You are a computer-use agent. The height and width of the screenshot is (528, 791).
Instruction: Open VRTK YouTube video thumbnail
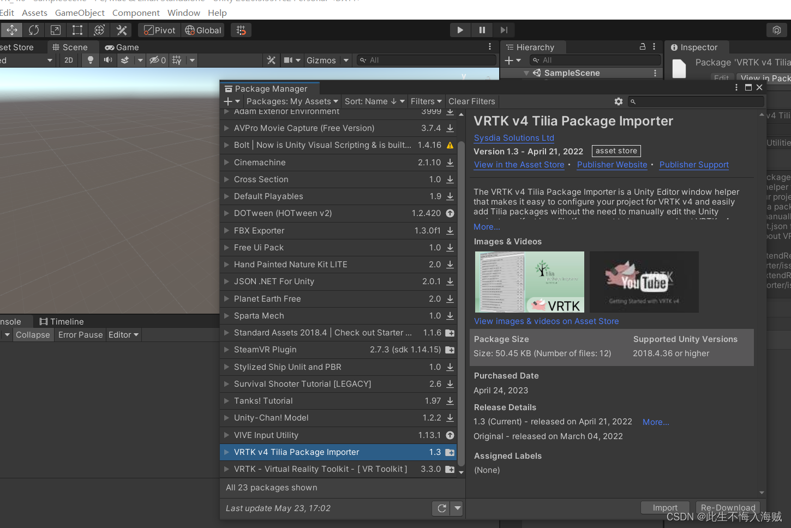point(644,282)
